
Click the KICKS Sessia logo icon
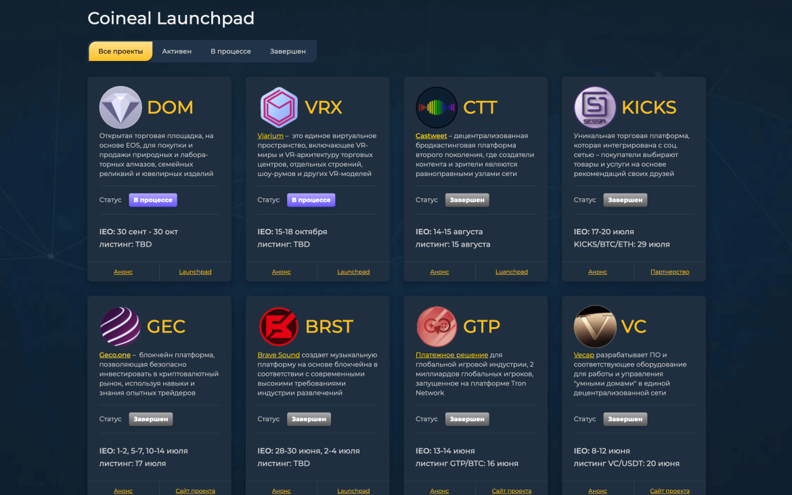(595, 107)
